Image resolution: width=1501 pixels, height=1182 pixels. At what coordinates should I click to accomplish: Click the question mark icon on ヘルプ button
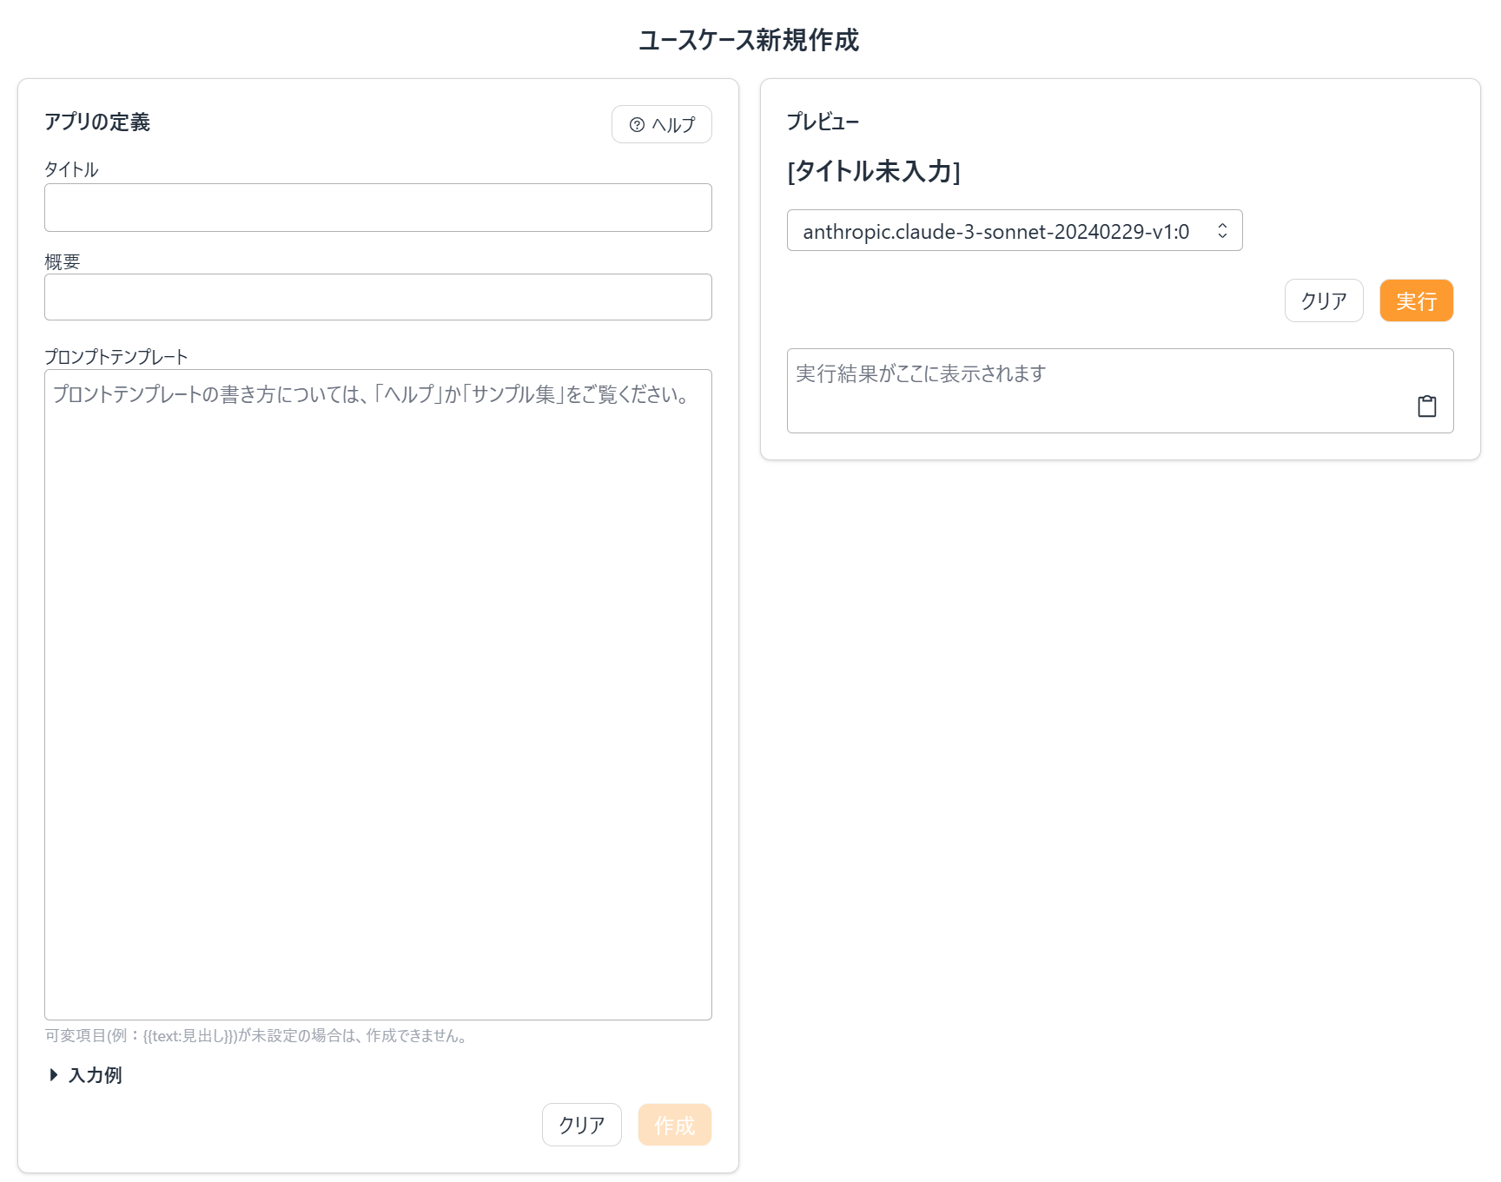pyautogui.click(x=638, y=124)
